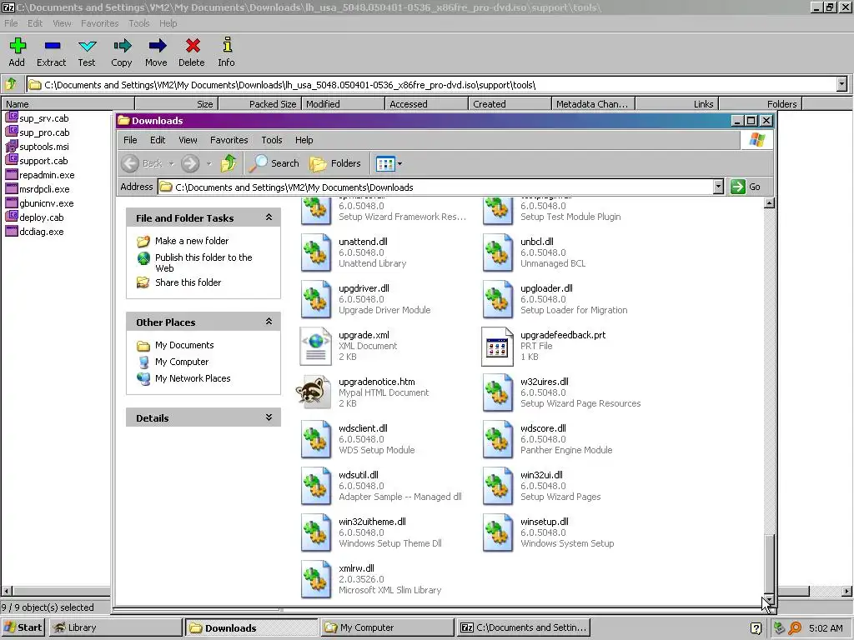Open the View menu in Downloads
The image size is (854, 640).
(188, 140)
